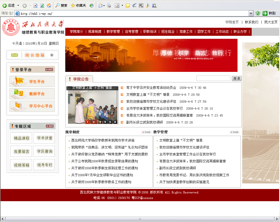Expand the Mail button dropdown arrow
This screenshot has height=222, width=280.
click(104, 6)
